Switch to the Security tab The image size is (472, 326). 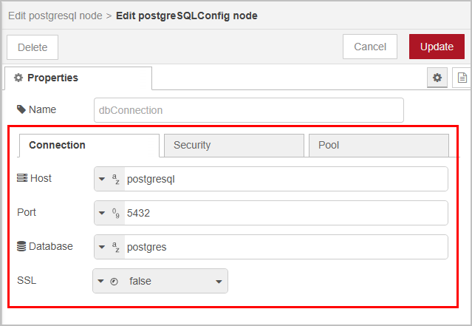pos(233,145)
